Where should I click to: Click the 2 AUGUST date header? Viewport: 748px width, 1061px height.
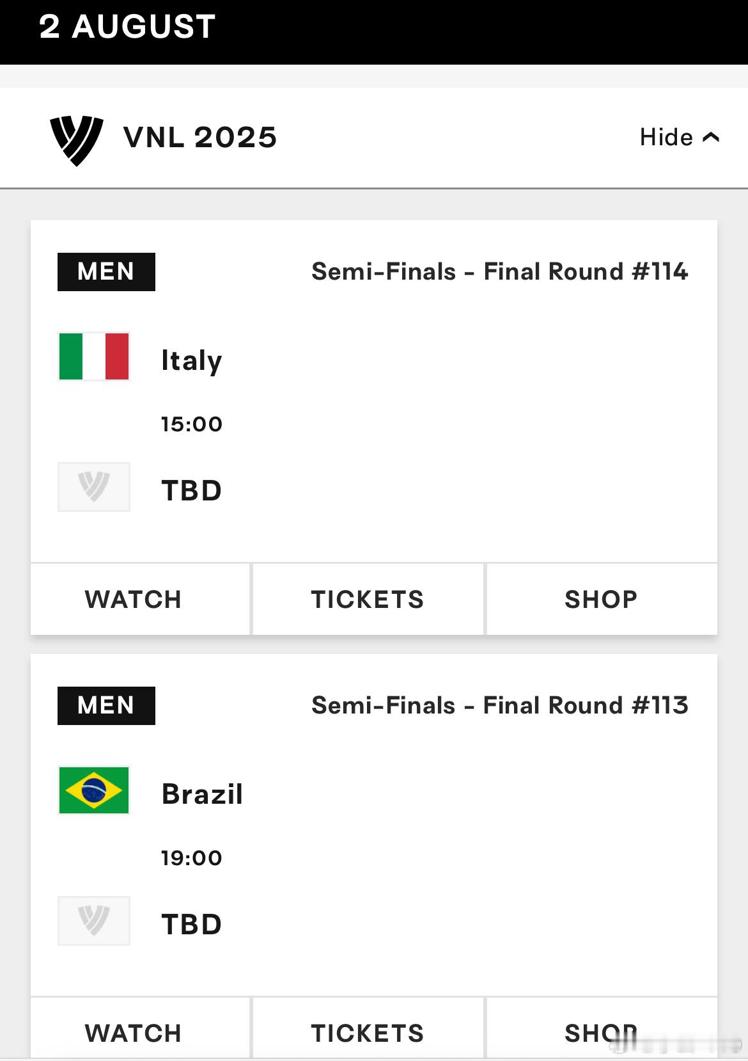[127, 27]
